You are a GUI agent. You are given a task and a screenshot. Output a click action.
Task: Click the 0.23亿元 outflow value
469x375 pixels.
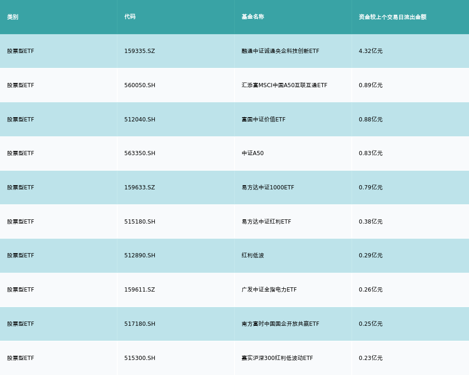point(371,358)
